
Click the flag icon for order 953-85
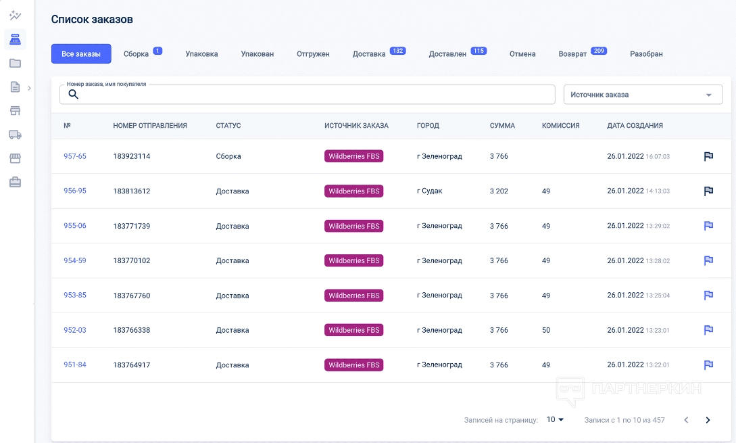coord(708,296)
